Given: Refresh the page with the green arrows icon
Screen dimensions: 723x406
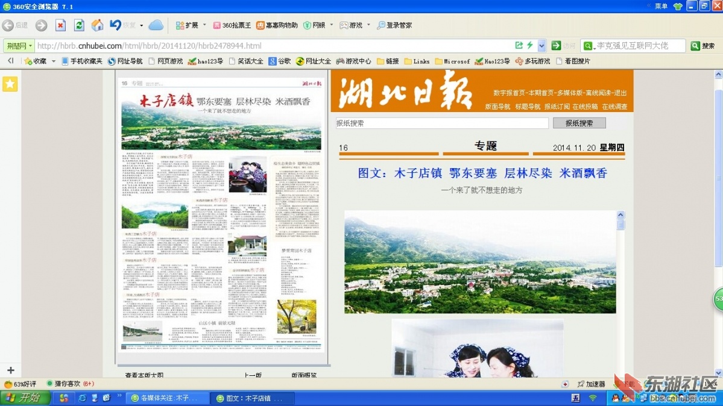Looking at the screenshot, I should 79,25.
